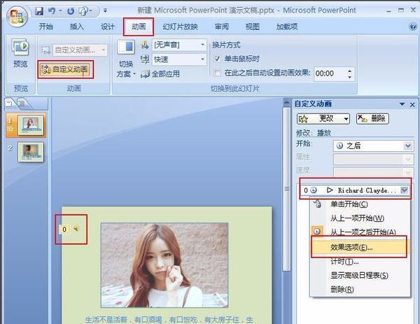This screenshot has height=324, width=420.
Task: Click the speaker sound icon on the slide
Action: point(76,229)
